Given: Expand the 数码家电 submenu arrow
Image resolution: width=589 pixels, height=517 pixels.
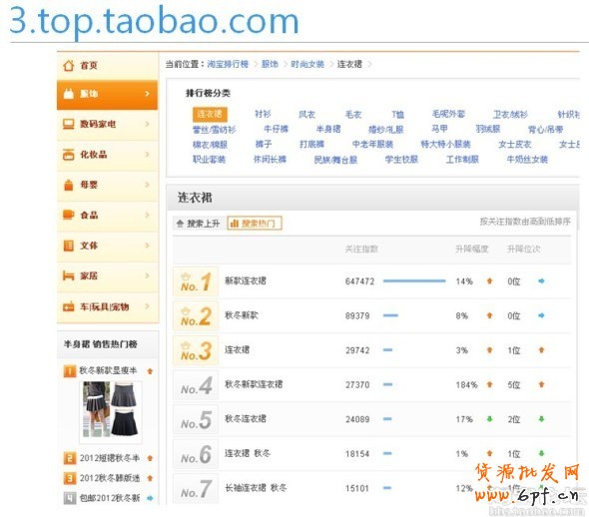Looking at the screenshot, I should [x=148, y=124].
